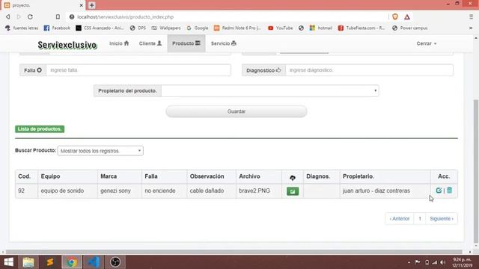Click the 'brave2.PNG' file name

(254, 191)
